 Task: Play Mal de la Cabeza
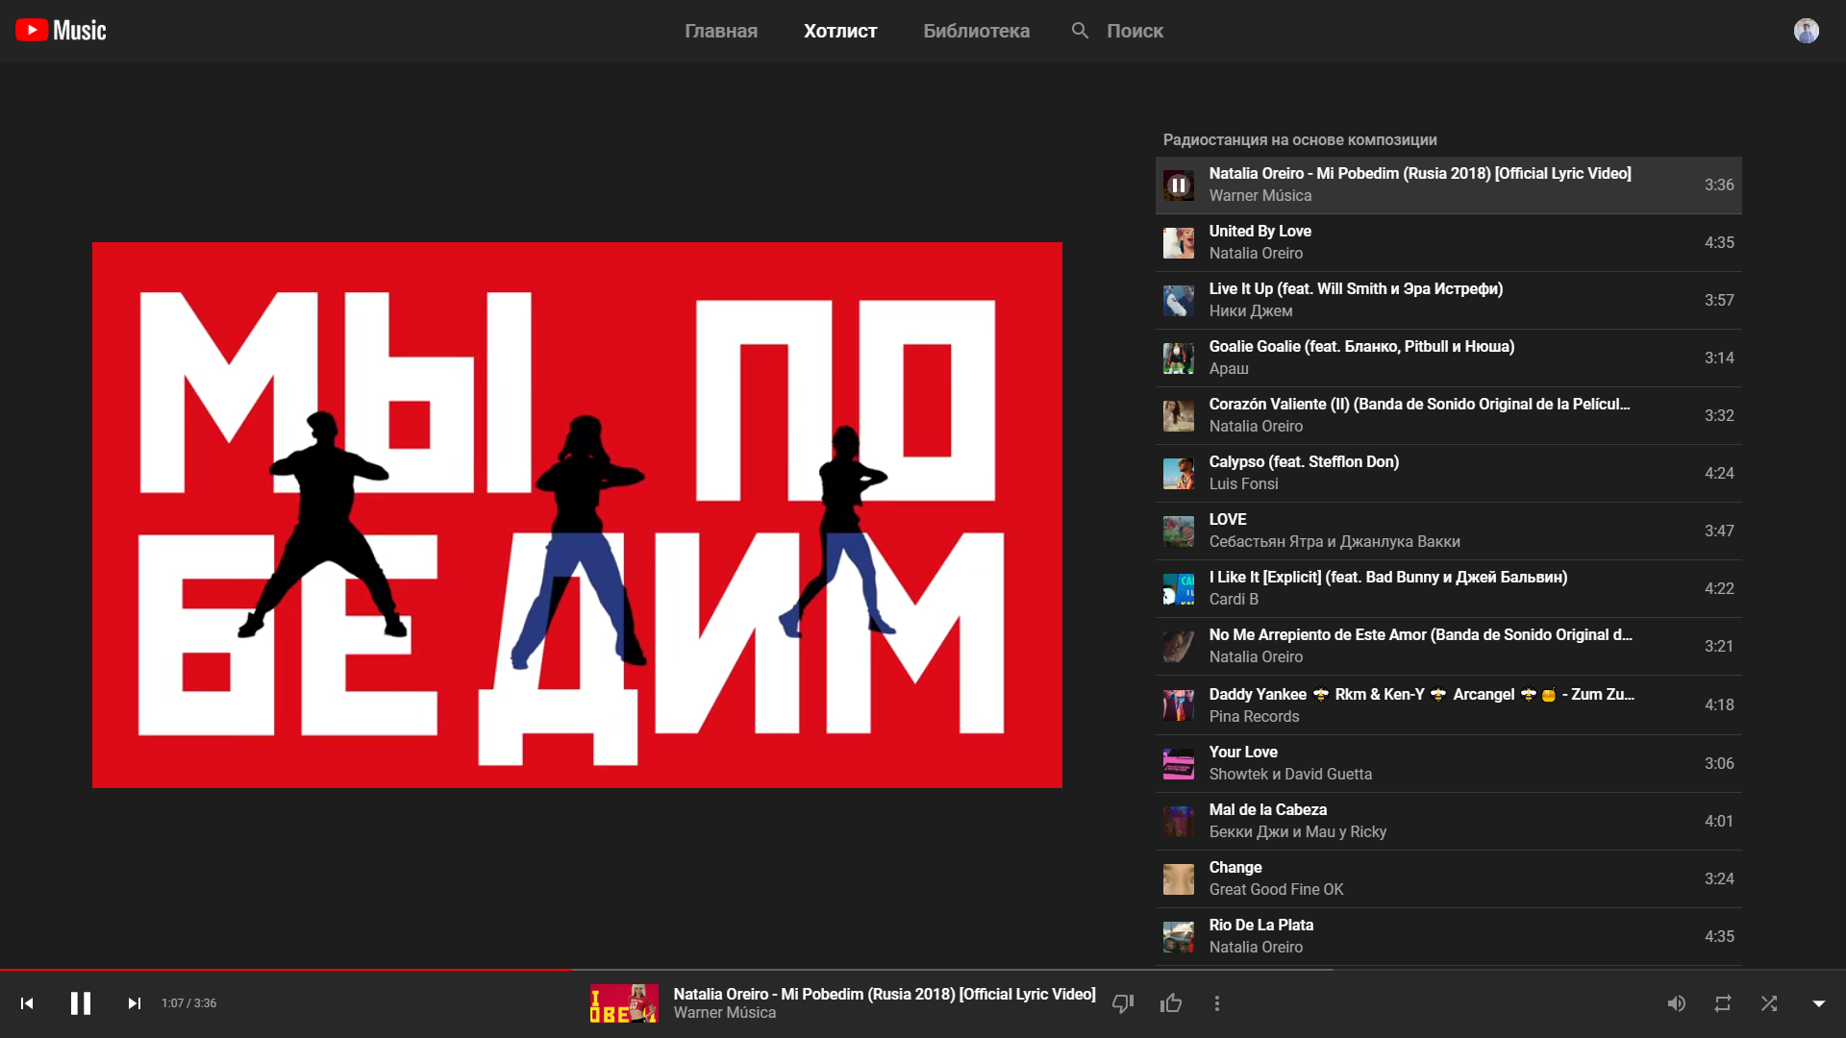1448,822
